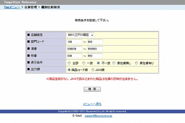Select the 実在庫有り radio option
The width and height of the screenshot is (185, 123).
(136, 63)
